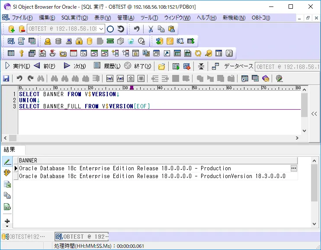Click the gear settings icon in editor toolbar

[x=279, y=78]
